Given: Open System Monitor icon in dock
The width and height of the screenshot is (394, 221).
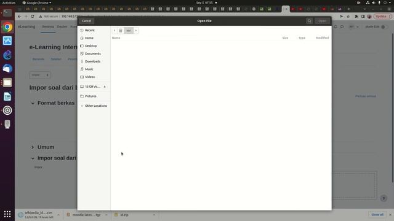Looking at the screenshot, I should [7, 41].
